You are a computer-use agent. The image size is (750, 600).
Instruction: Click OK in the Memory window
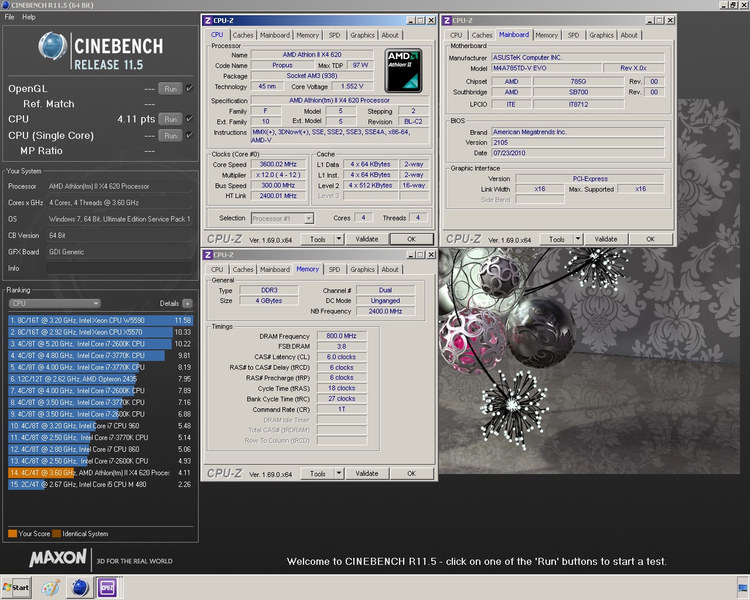point(411,473)
